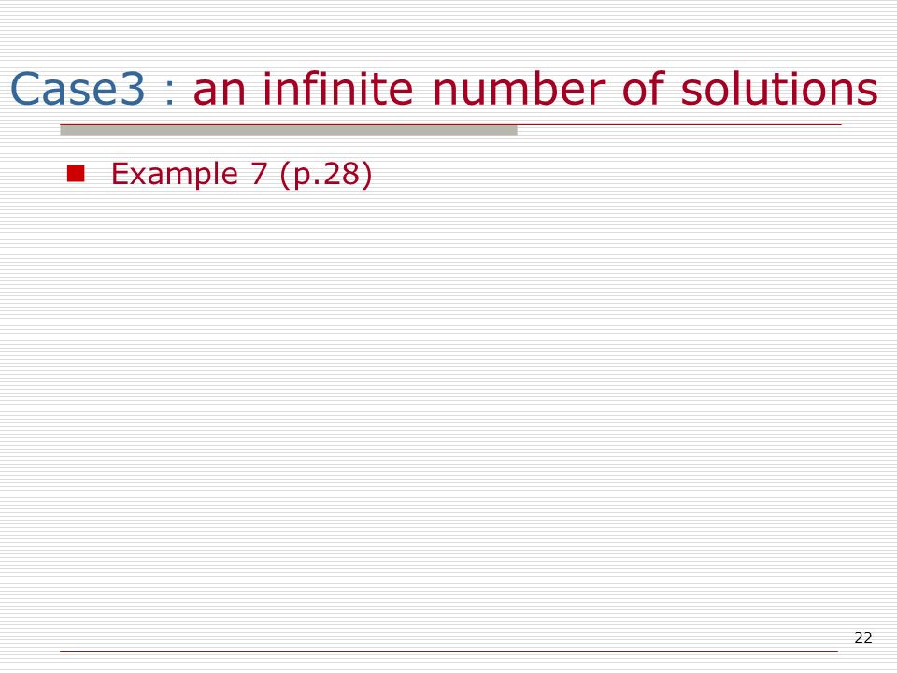Click the word "of" in title
Image resolution: width=897 pixels, height=673 pixels.
[643, 89]
